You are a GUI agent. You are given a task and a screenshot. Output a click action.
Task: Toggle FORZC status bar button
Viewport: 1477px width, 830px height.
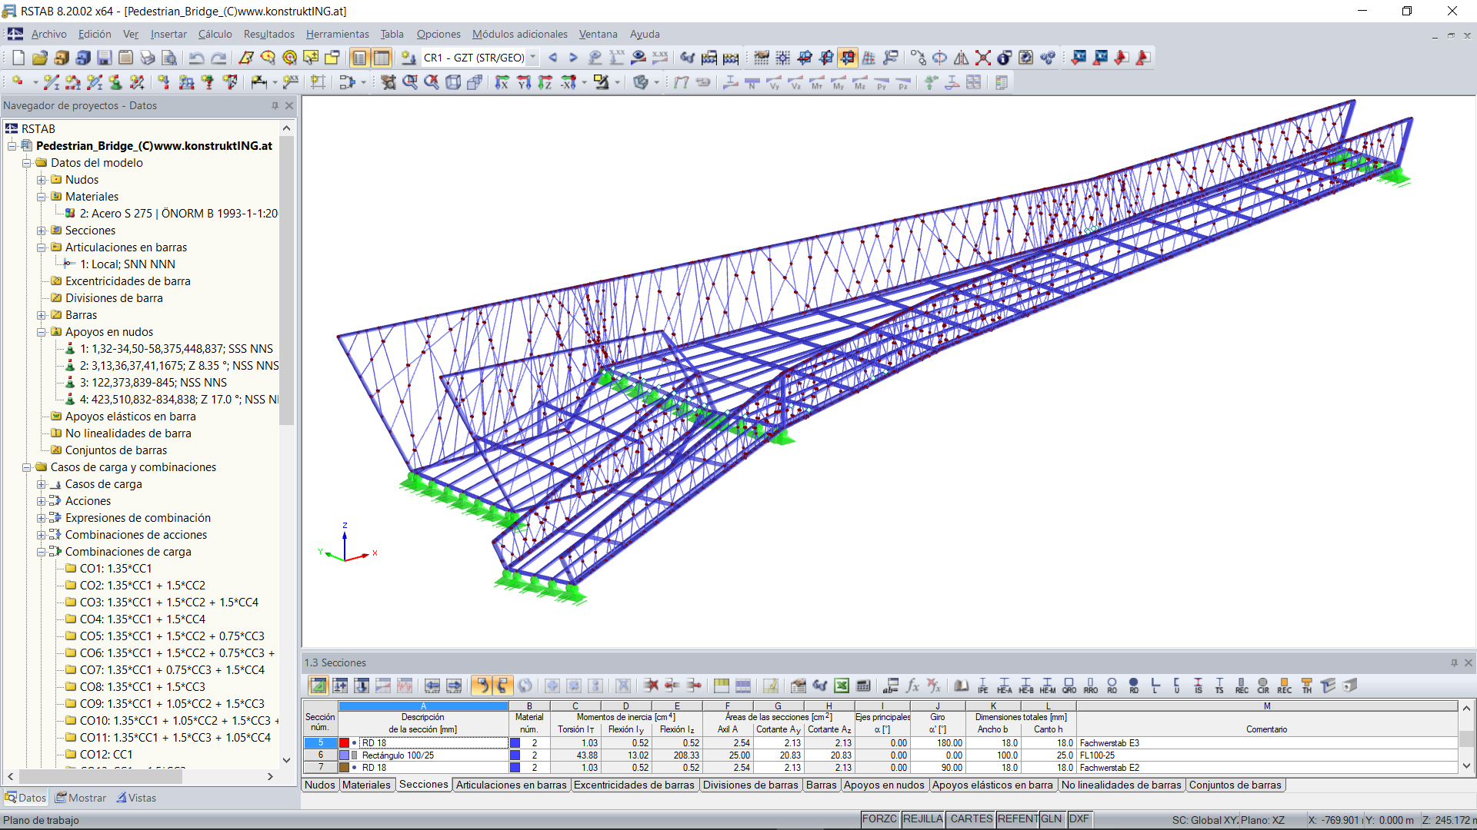tap(879, 819)
